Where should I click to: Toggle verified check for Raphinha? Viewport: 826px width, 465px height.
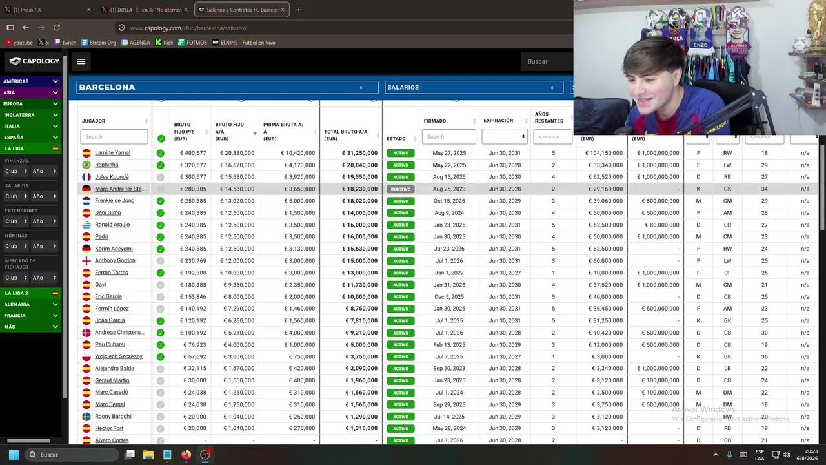tap(161, 165)
